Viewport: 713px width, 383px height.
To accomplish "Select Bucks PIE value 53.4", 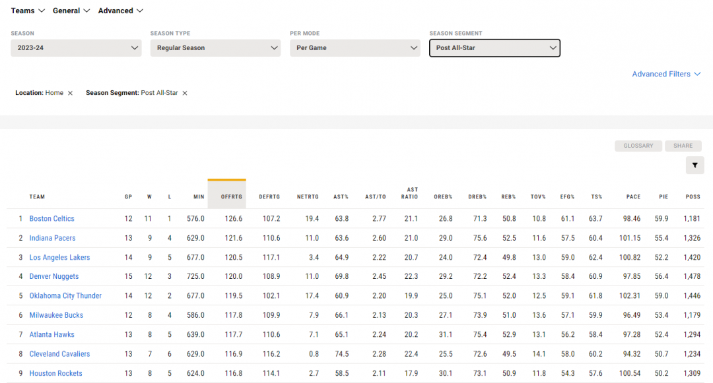I will point(662,315).
